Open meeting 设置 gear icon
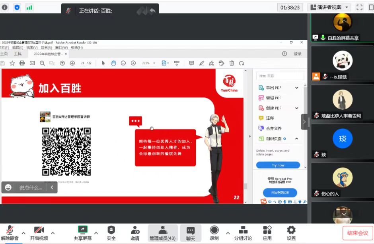This screenshot has width=374, height=244. [x=291, y=230]
